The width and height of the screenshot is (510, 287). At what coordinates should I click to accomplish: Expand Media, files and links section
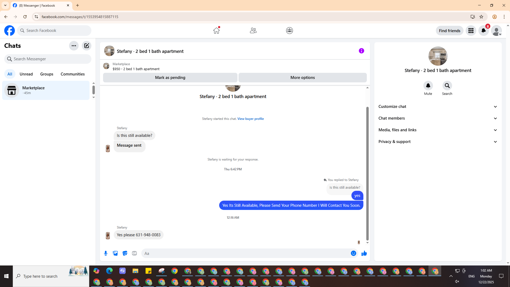click(438, 130)
